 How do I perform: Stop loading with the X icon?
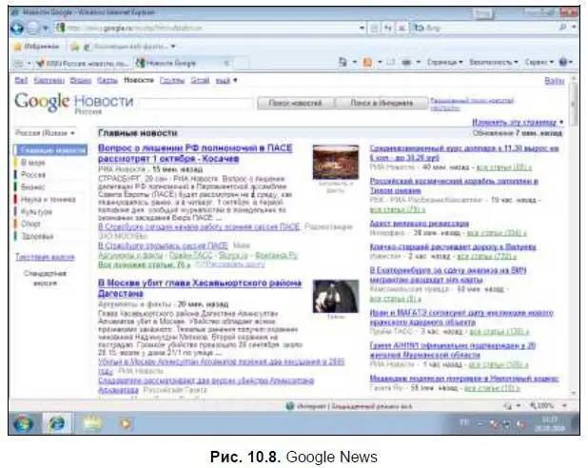[402, 28]
